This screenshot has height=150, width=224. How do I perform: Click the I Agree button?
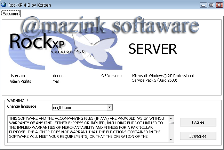[x=198, y=122]
